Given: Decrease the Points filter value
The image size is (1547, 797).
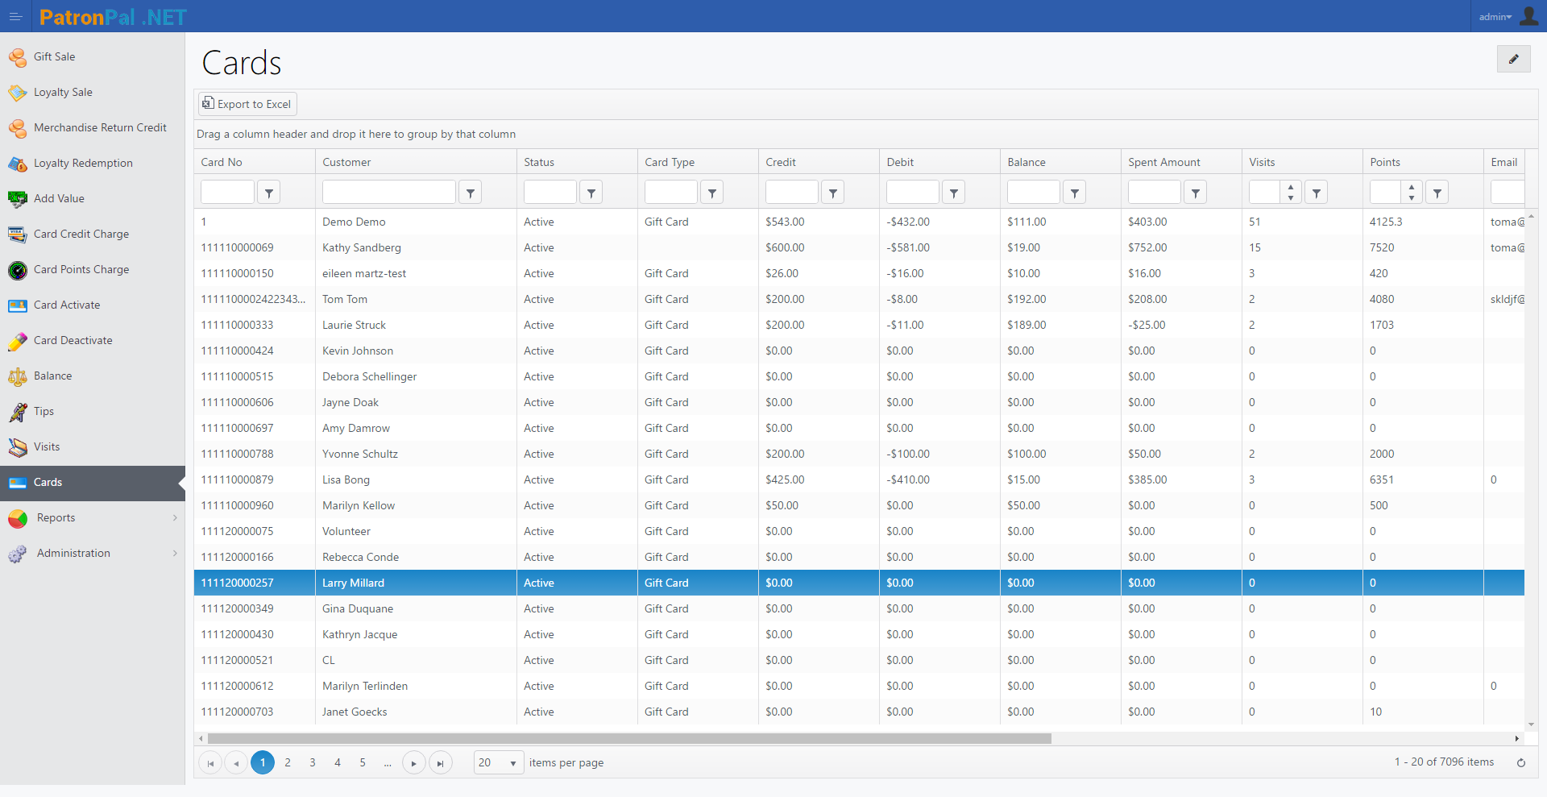Looking at the screenshot, I should tap(1412, 197).
